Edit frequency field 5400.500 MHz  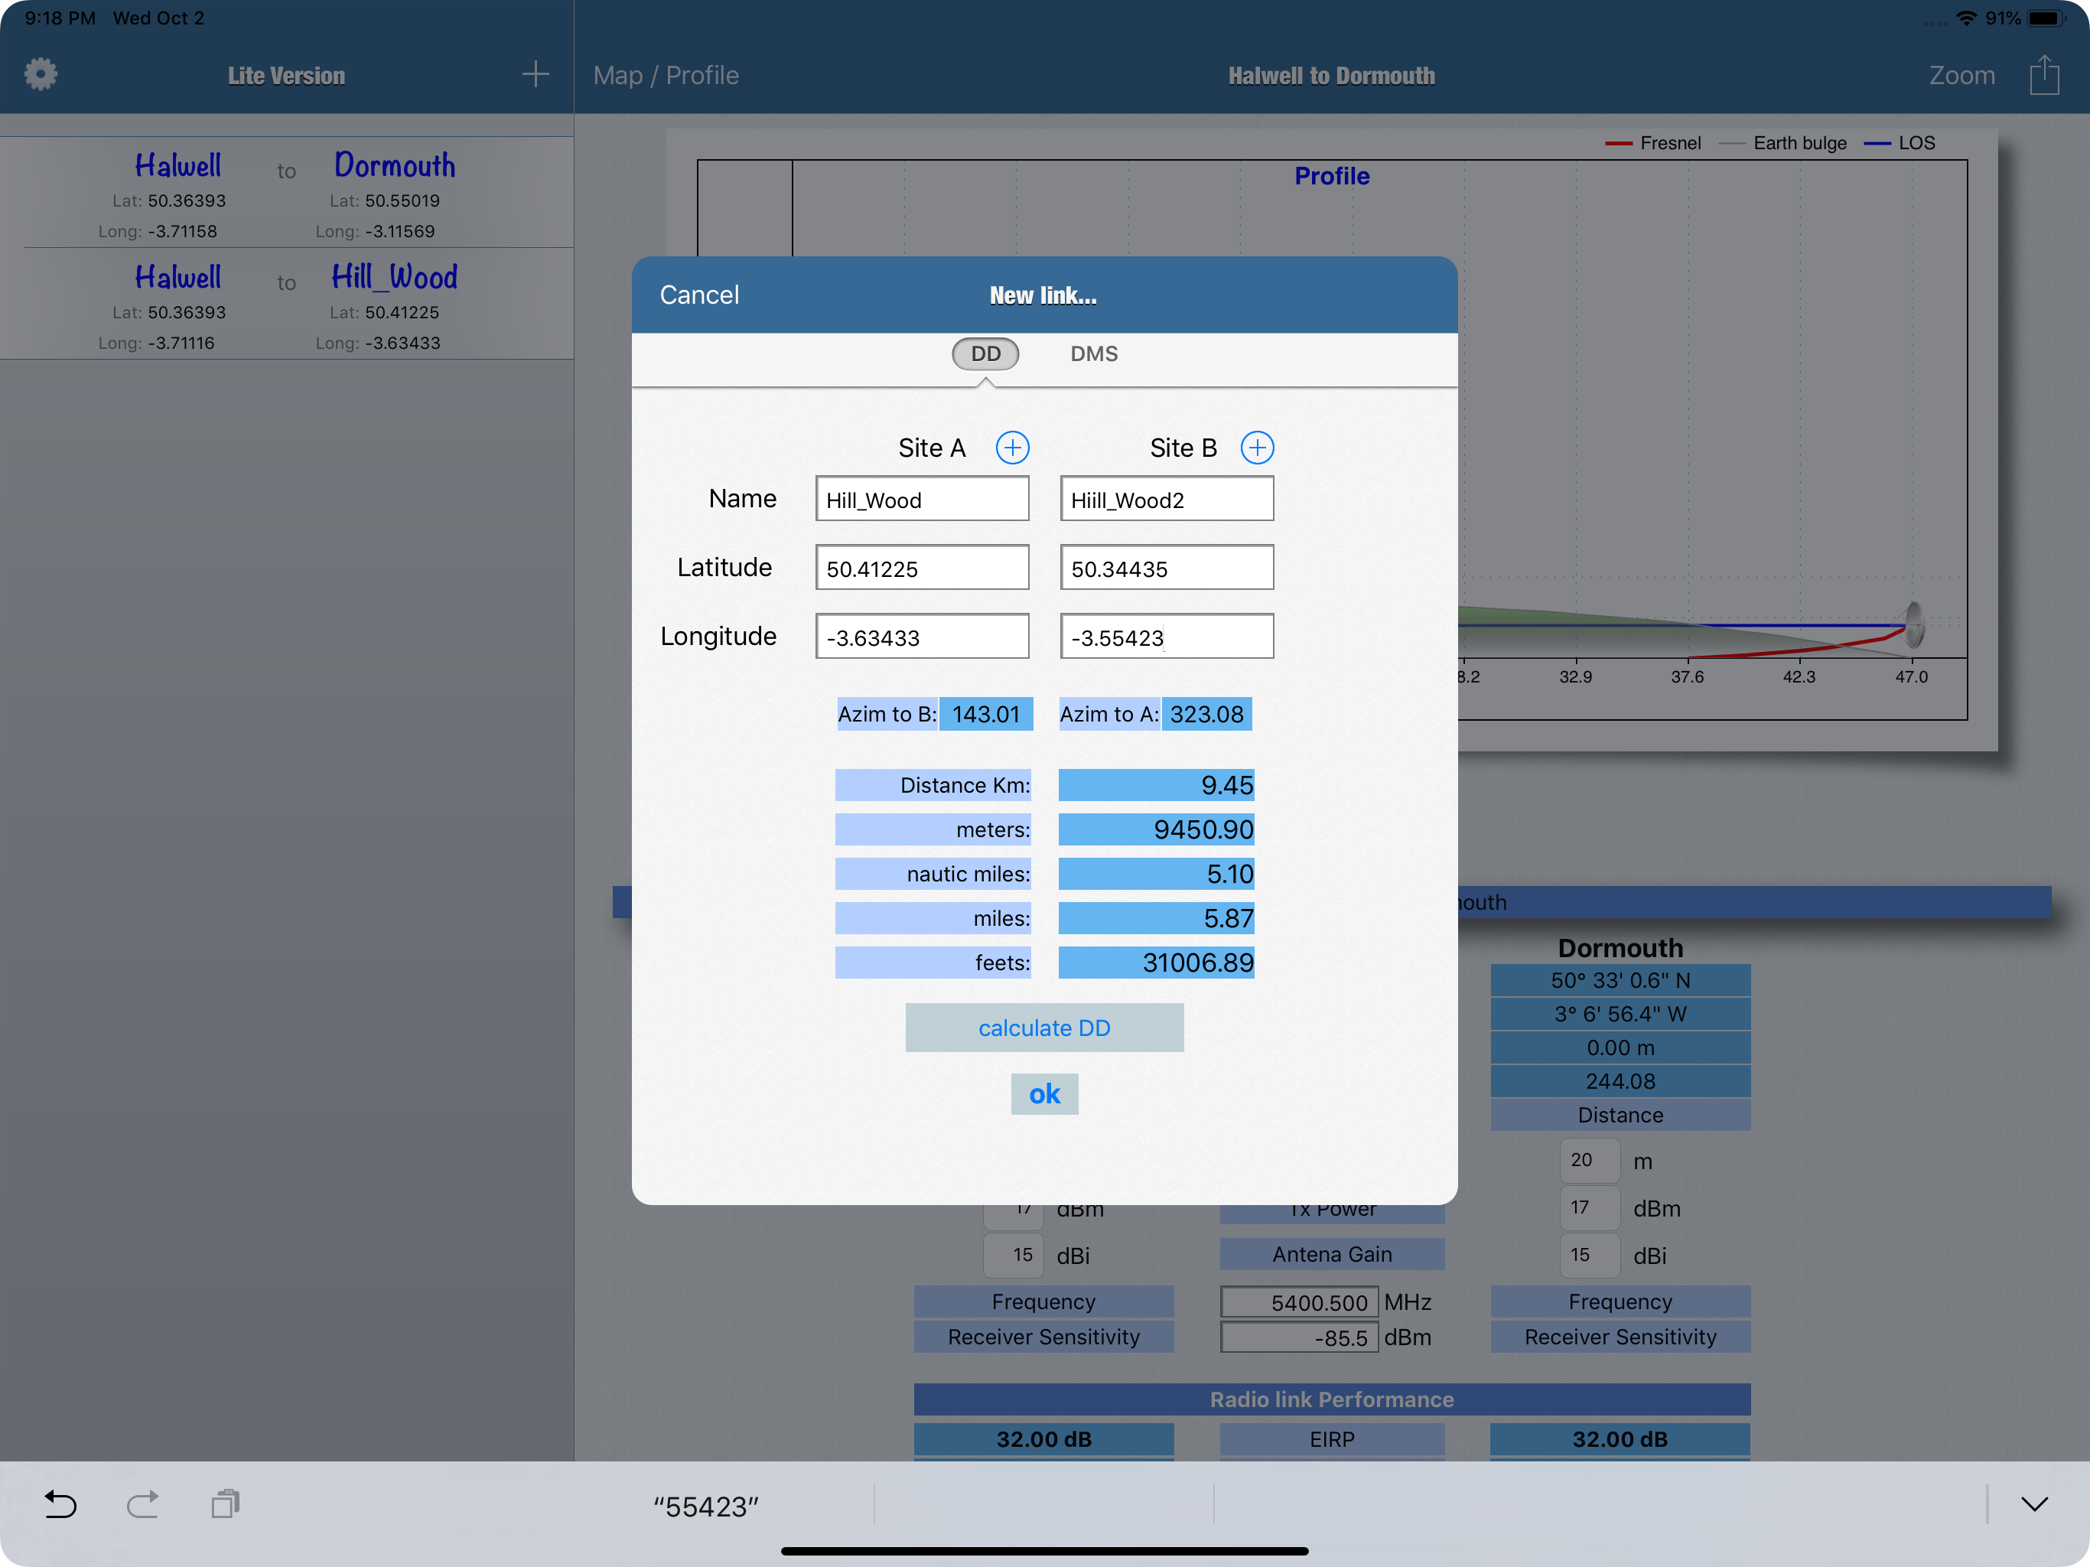click(x=1299, y=1302)
